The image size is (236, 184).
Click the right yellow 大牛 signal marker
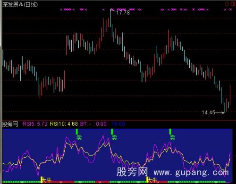[152, 180]
